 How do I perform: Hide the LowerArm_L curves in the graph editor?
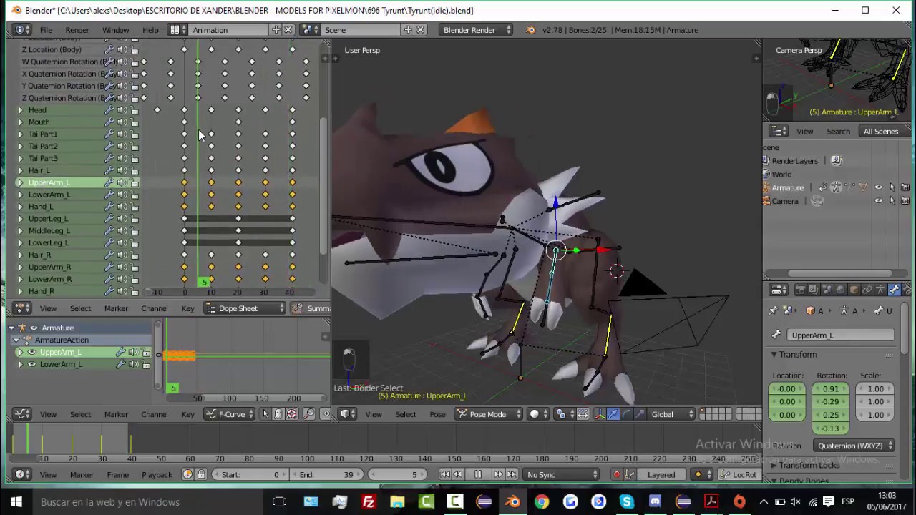(31, 364)
